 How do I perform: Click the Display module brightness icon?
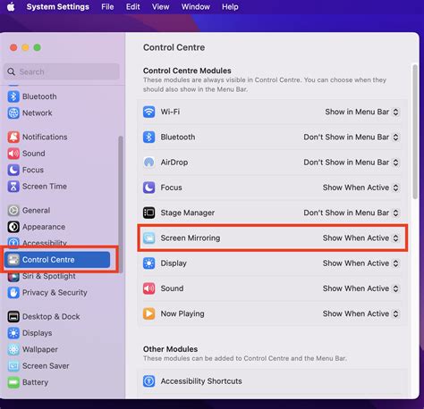(148, 263)
